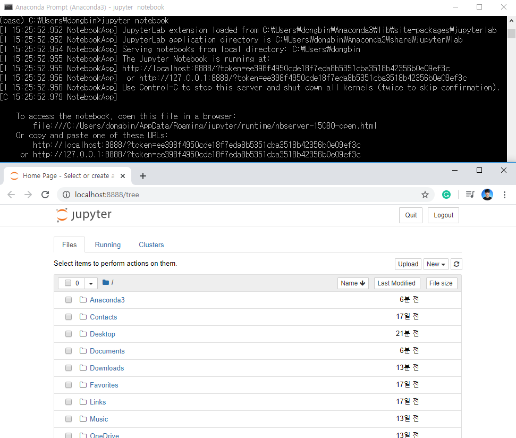
Task: Check the Anaconda3 row checkbox
Action: click(x=69, y=300)
